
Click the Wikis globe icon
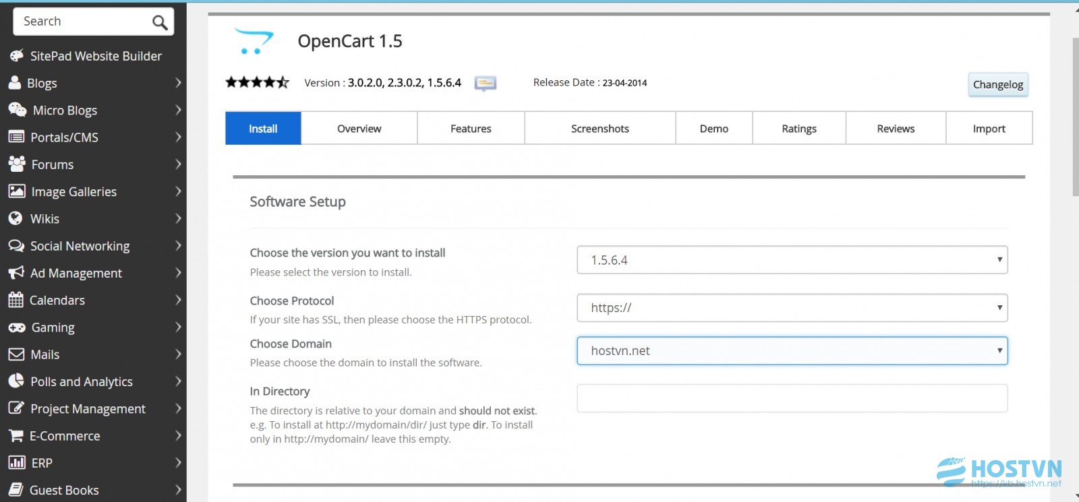coord(16,218)
